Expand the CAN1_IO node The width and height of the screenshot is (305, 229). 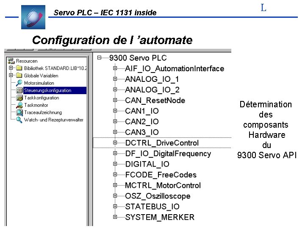115,111
